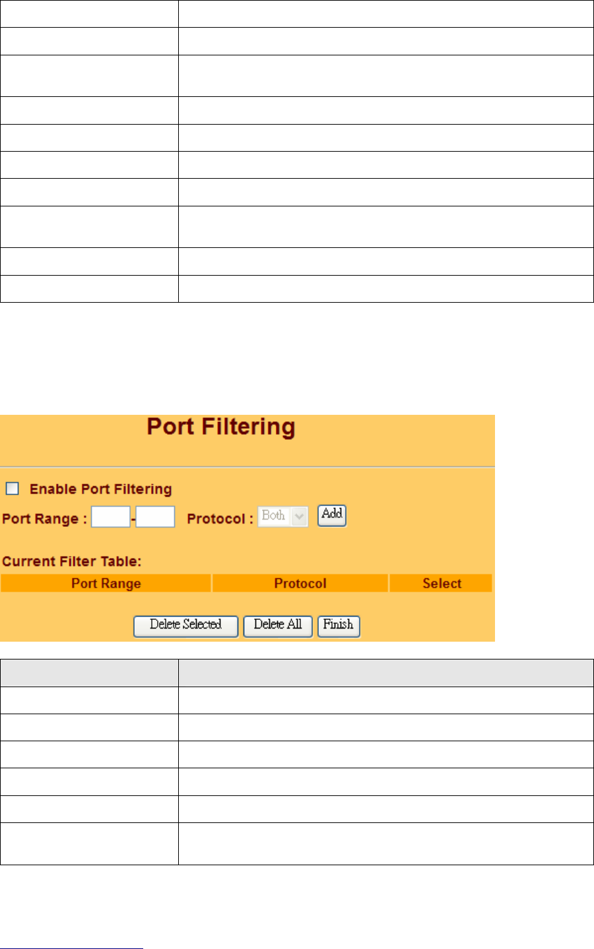Tick the Enable Port Filtering checkbox

[13, 489]
